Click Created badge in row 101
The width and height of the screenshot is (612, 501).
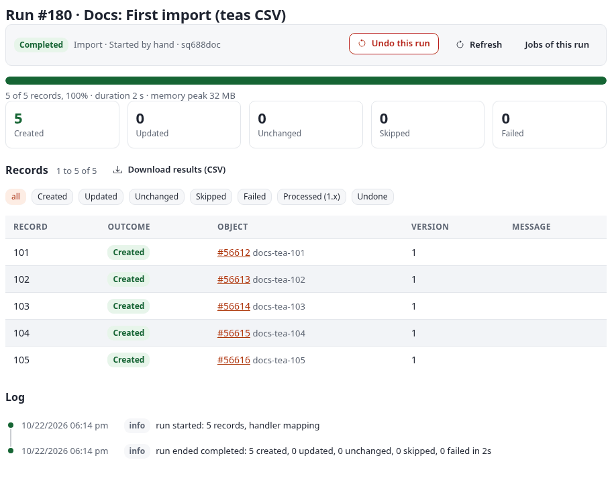coord(128,253)
